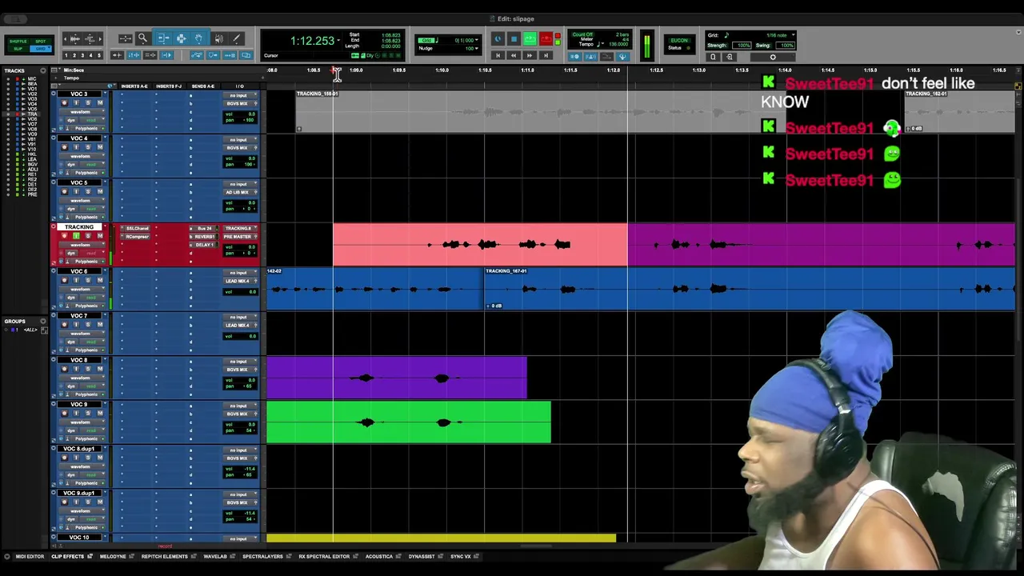Record-enable the VOC 5 track

click(x=65, y=192)
